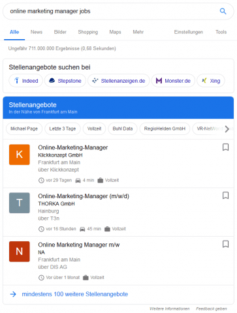
Task: Click the orange K company logo
Action: [x=20, y=155]
